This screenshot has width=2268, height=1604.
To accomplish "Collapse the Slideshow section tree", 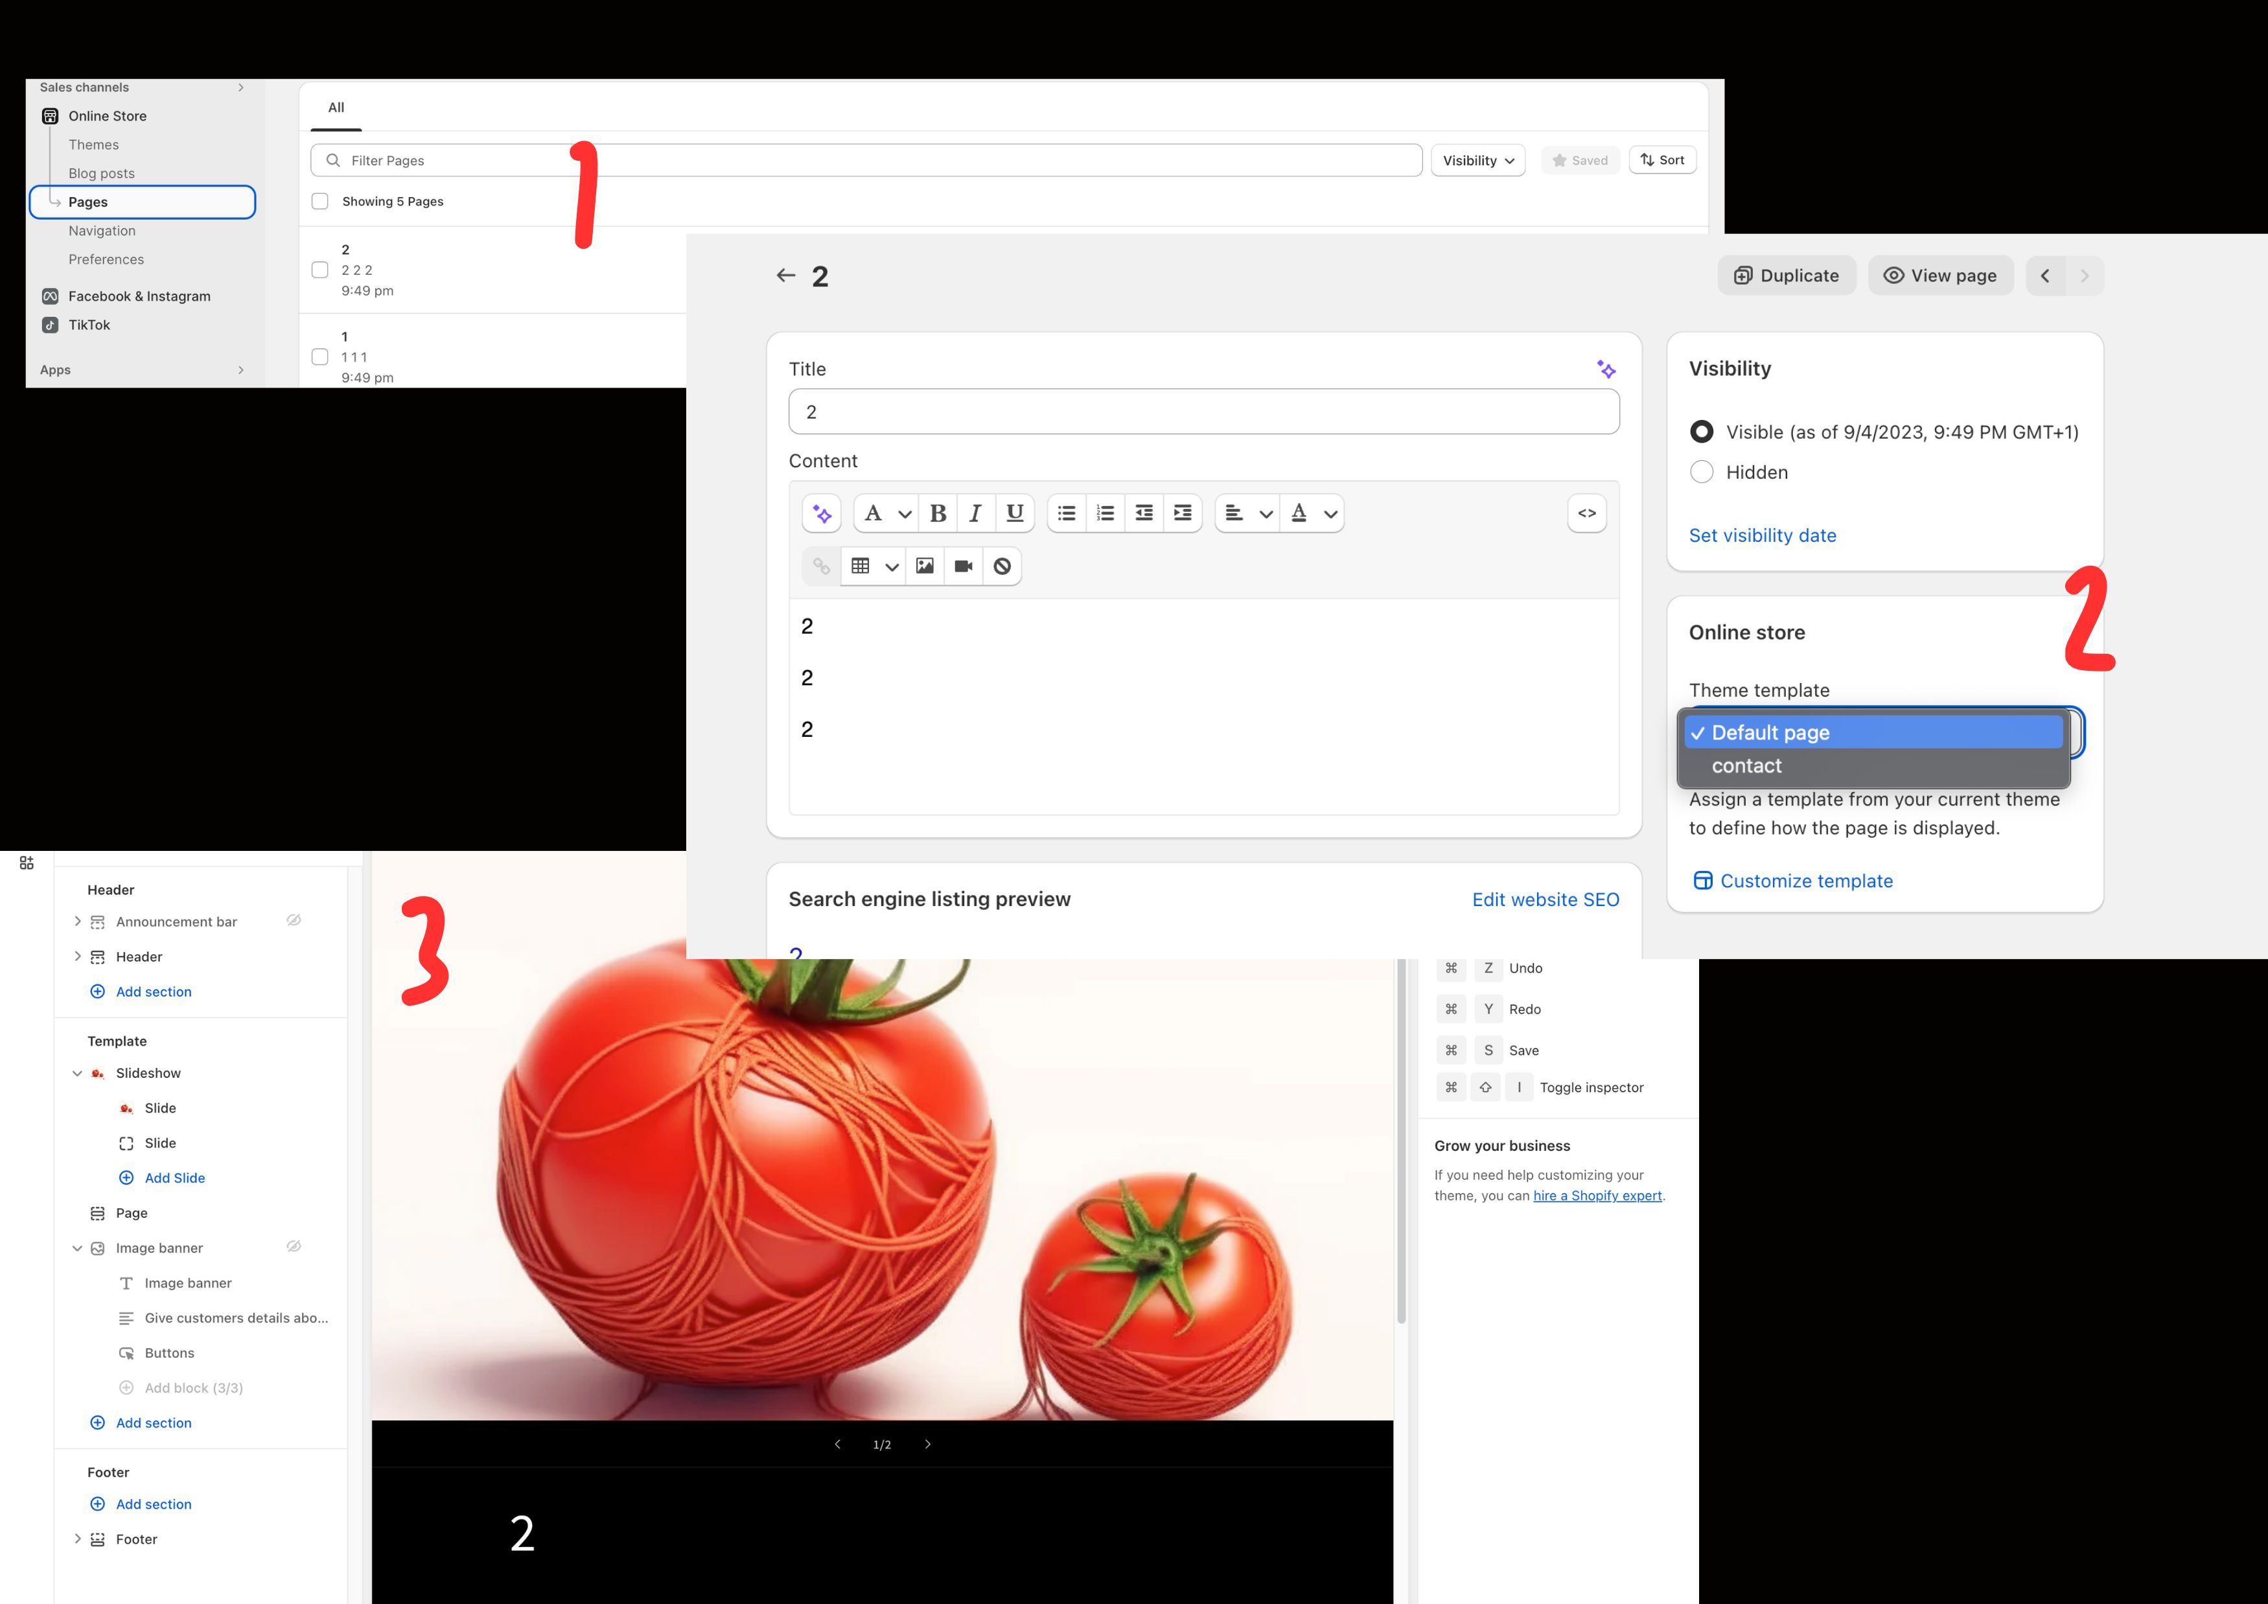I will 77,1073.
